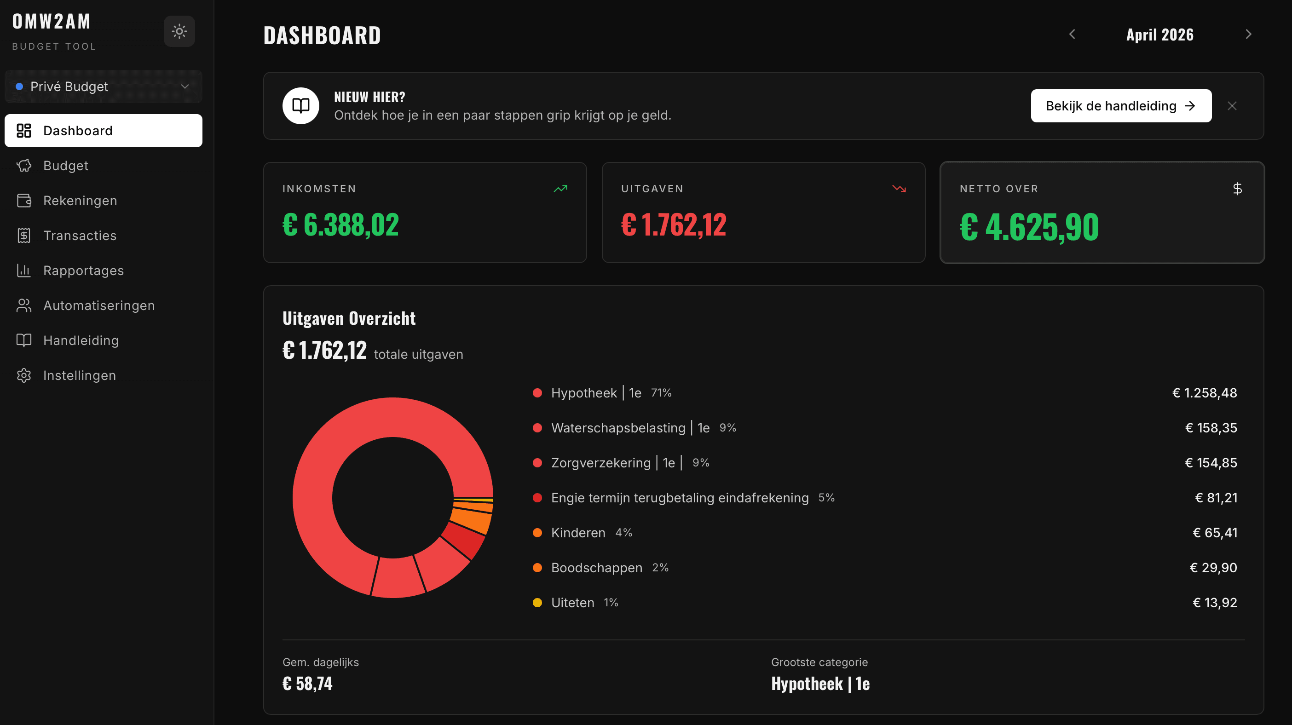This screenshot has height=725, width=1292.
Task: Open the Privé Budget selector
Action: [x=104, y=86]
